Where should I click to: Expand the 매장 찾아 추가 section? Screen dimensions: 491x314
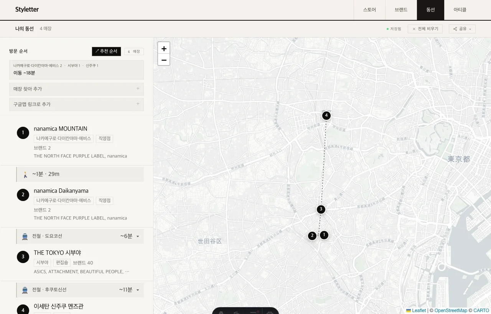pyautogui.click(x=76, y=89)
